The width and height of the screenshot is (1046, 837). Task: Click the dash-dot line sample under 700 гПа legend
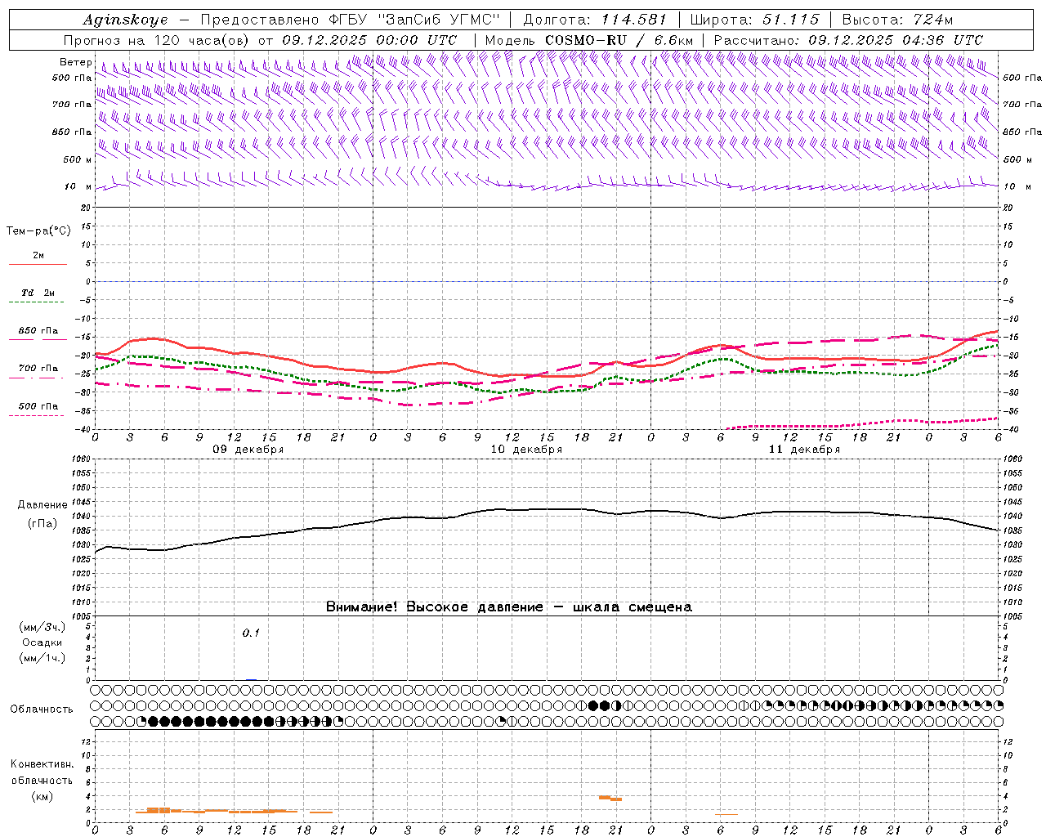(x=38, y=378)
